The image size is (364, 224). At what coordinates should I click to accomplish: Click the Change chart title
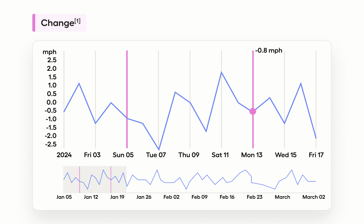[x=57, y=23]
